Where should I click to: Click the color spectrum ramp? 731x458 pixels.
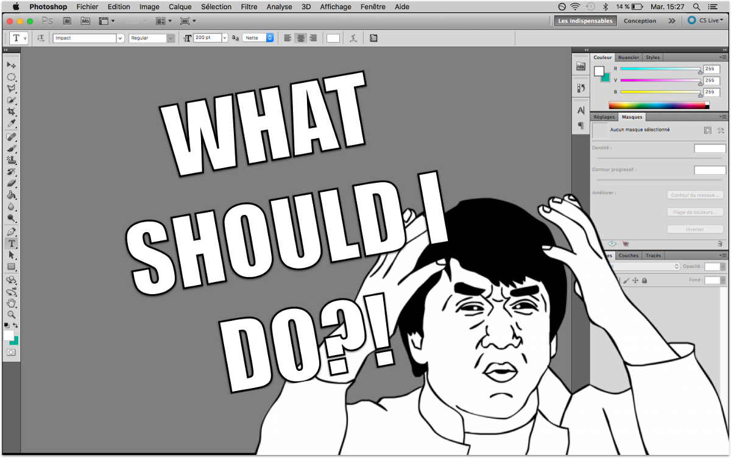point(658,105)
